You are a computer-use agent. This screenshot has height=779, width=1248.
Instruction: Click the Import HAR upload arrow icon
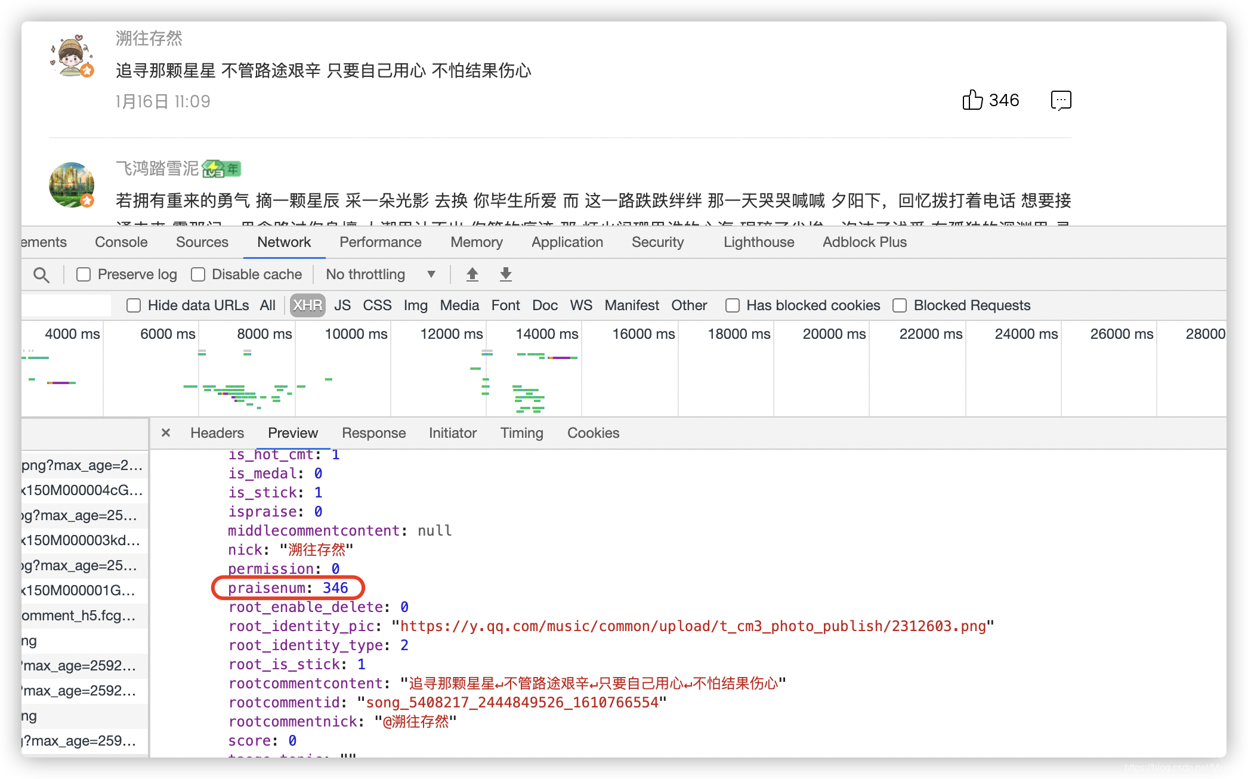coord(472,274)
